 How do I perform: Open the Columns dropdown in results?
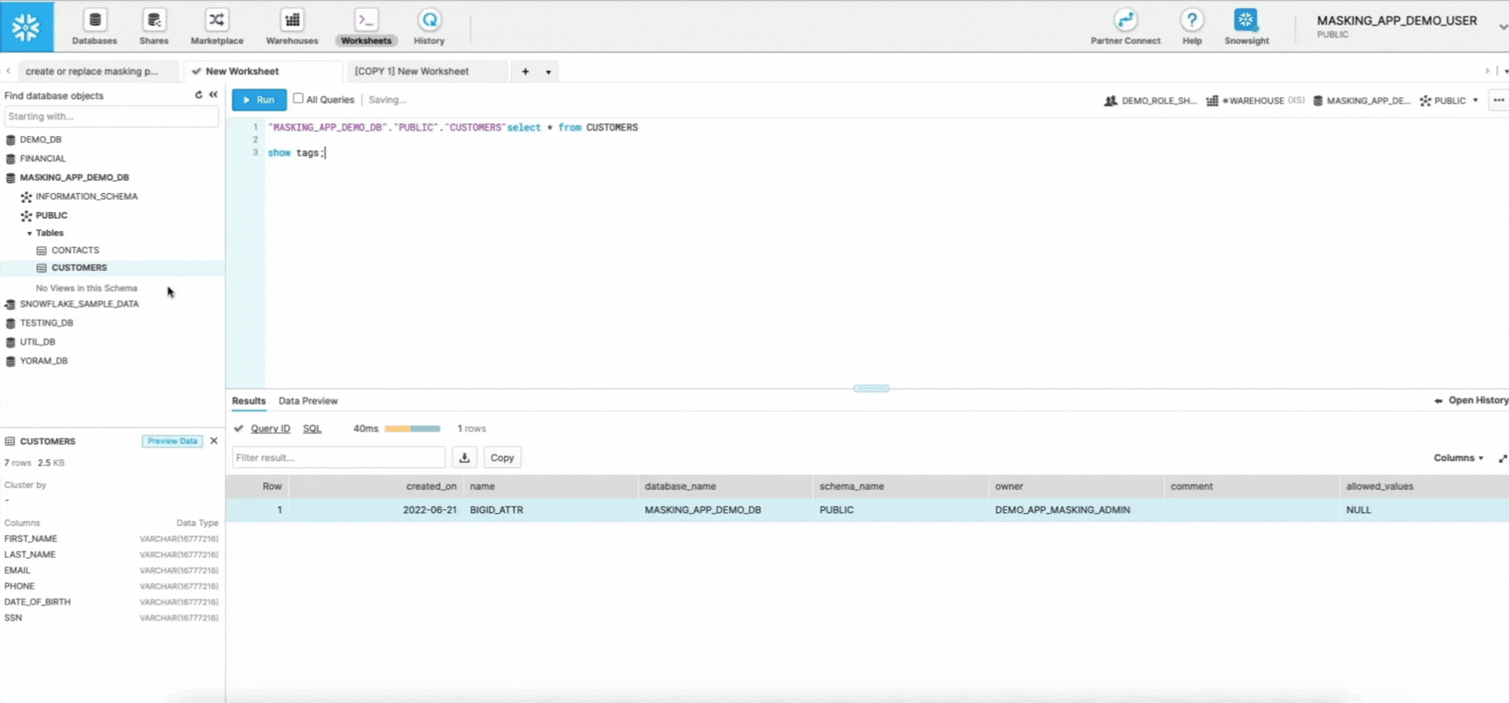coord(1458,458)
